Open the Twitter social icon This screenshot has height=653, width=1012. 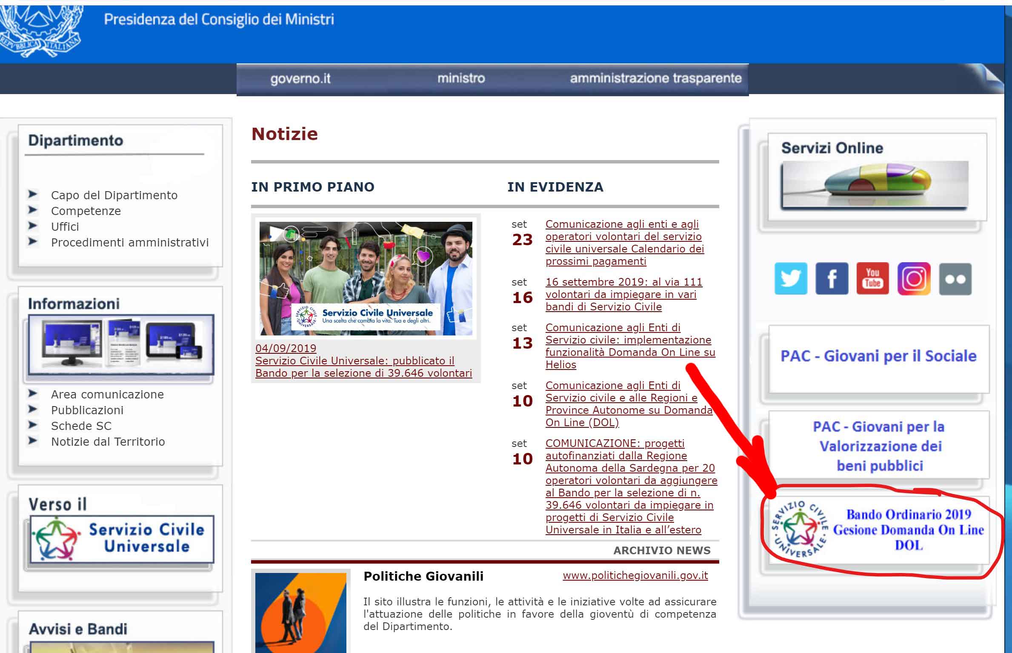[791, 279]
